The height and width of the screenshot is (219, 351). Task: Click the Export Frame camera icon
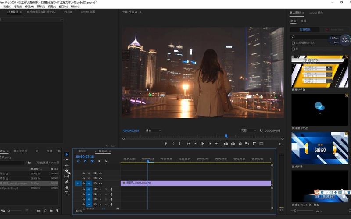[x=240, y=144]
